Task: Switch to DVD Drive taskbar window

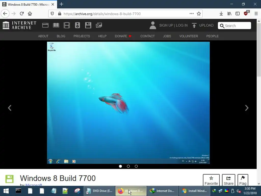Action: 99,191
